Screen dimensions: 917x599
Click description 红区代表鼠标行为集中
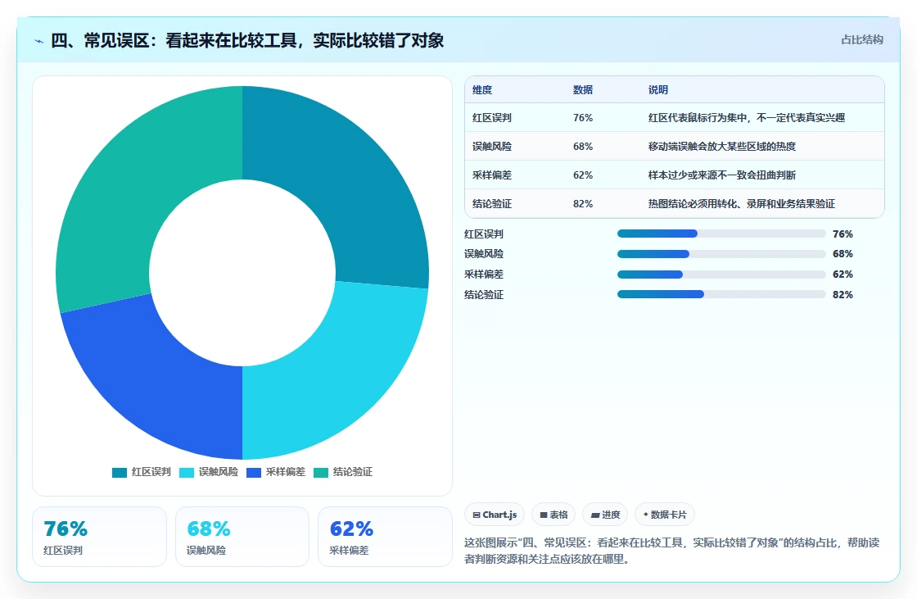point(747,118)
